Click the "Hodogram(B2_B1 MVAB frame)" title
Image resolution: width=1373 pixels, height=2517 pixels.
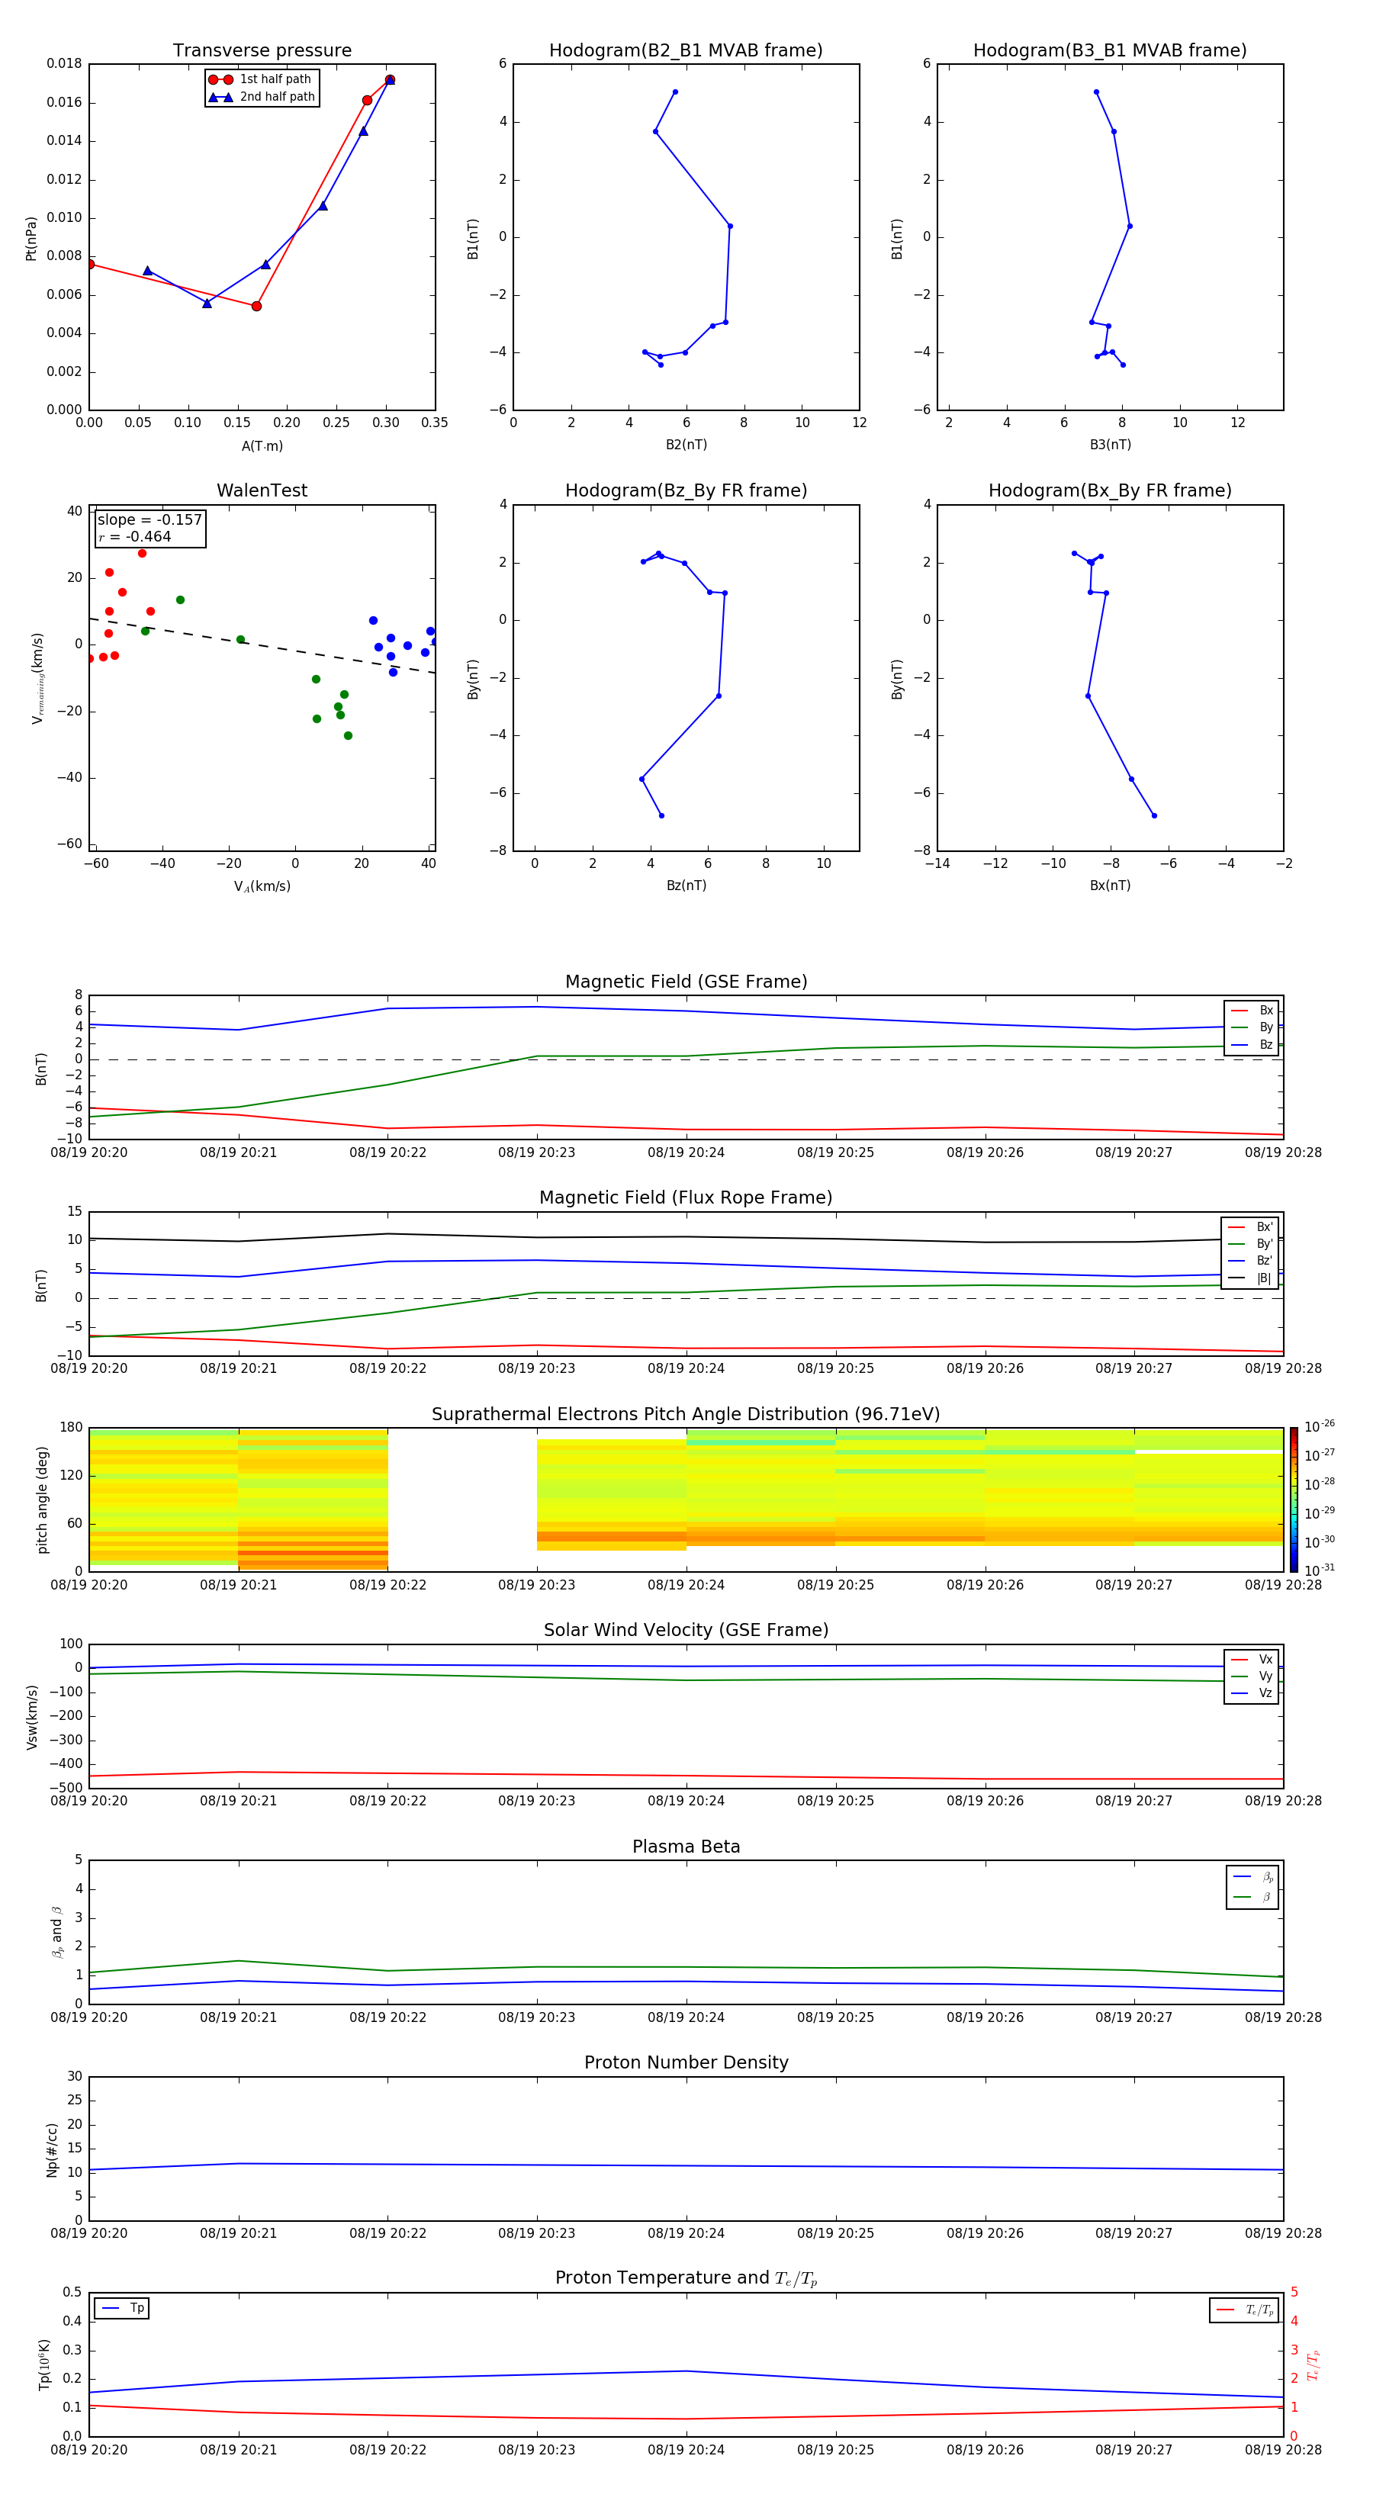686,51
